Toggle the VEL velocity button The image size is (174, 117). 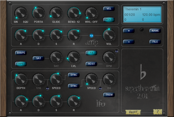coord(109,9)
